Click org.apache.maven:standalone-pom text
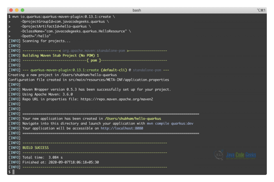274x182 pixels. click(94, 51)
